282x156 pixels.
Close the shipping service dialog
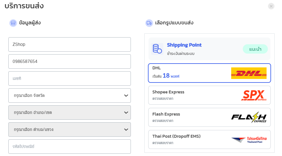pyautogui.click(x=271, y=6)
